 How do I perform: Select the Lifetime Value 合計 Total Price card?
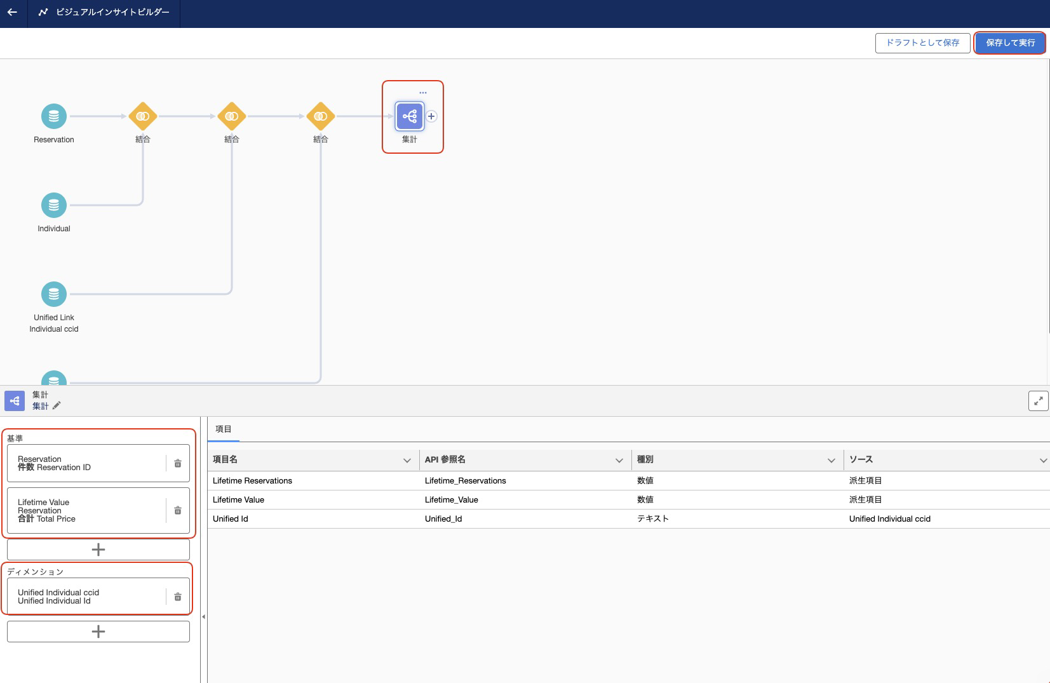(98, 510)
